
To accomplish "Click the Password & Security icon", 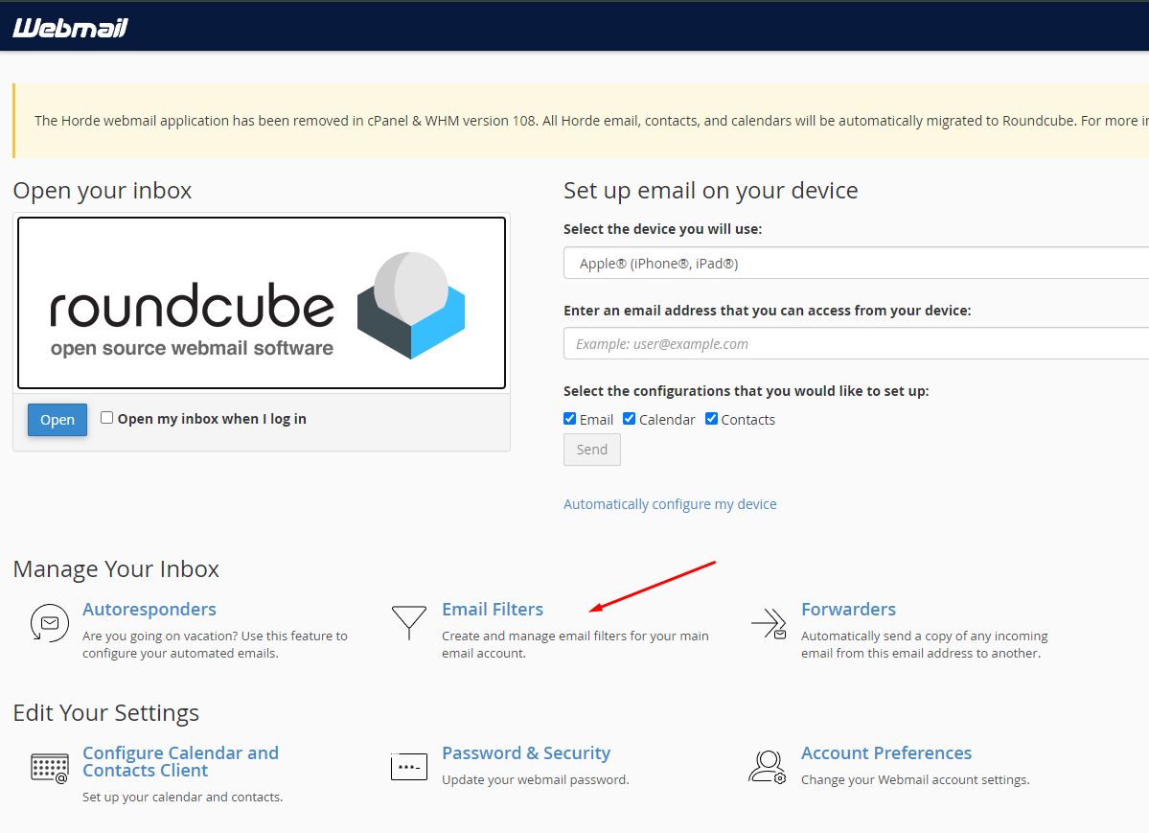I will pos(409,767).
